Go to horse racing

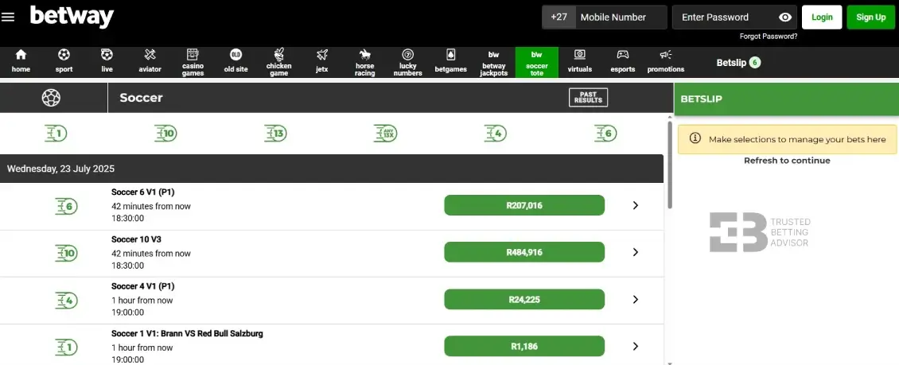click(364, 62)
